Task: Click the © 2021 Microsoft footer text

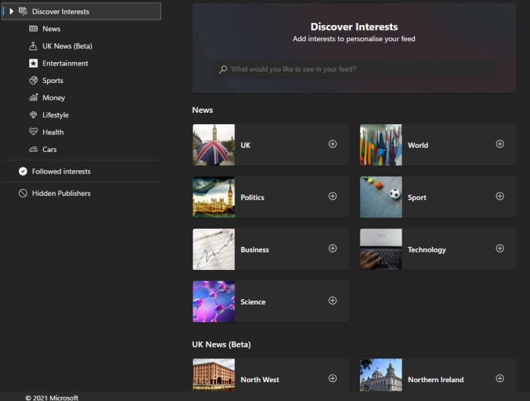Action: [x=52, y=398]
